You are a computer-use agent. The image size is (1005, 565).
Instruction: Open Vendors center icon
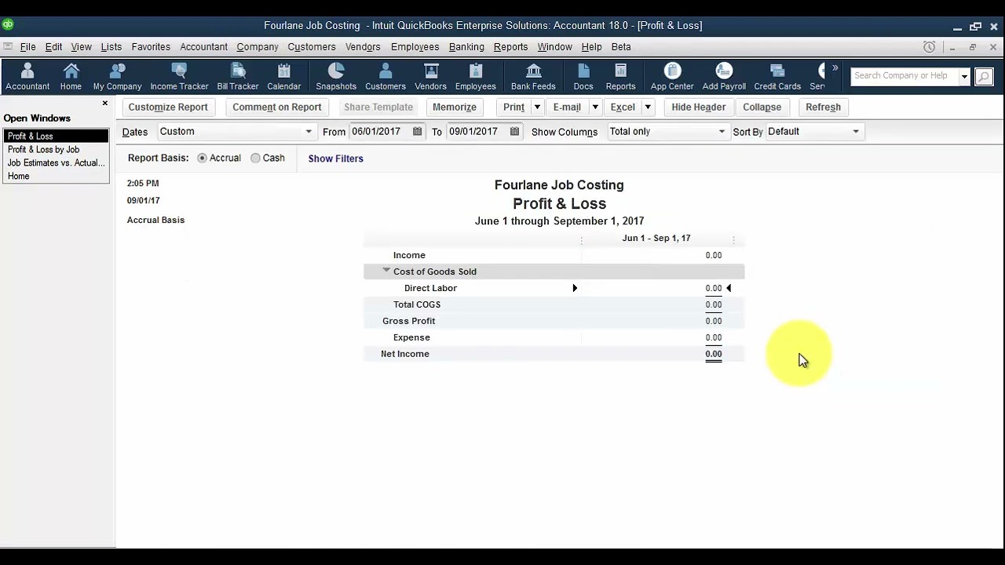click(430, 77)
